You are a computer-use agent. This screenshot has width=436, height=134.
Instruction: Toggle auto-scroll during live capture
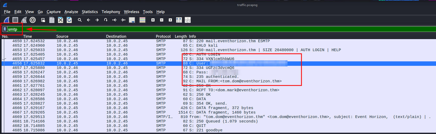pyautogui.click(x=132, y=20)
